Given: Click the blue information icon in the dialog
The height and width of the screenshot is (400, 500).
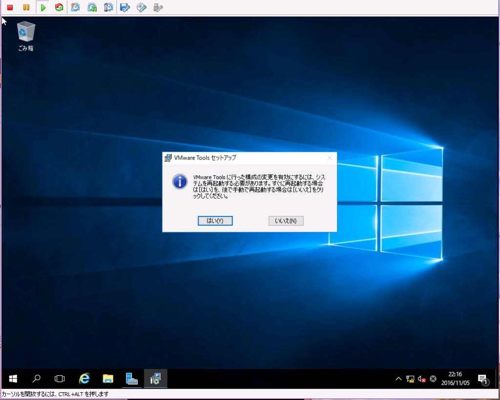Looking at the screenshot, I should [x=180, y=181].
